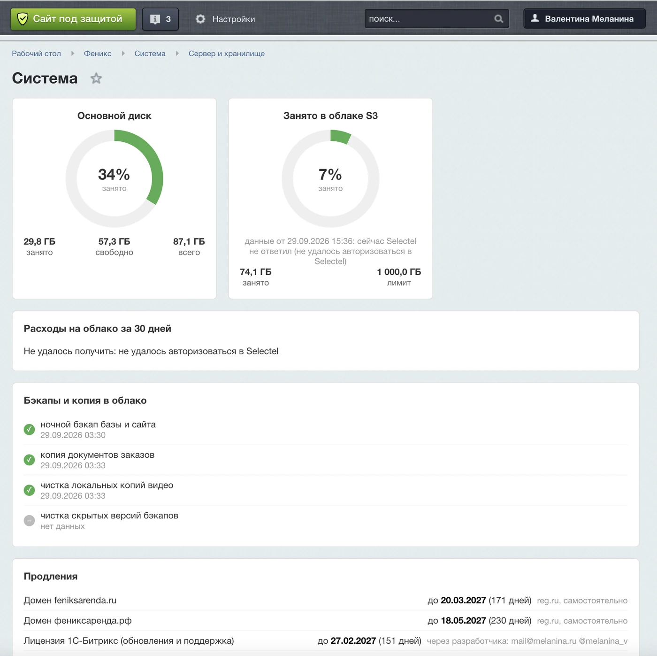The image size is (657, 656).
Task: Click the 87,1 ГБ всего value
Action: coord(189,247)
